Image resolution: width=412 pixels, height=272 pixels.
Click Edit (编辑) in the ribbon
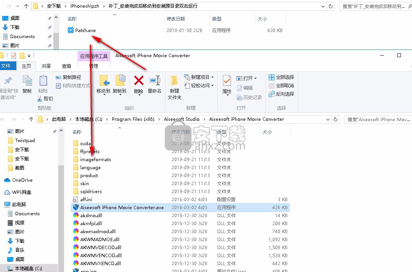pos(245,88)
